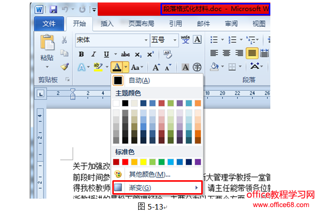Choose 自动(A) automatic font color
Screen dimensions: 324x213
pyautogui.click(x=158, y=80)
